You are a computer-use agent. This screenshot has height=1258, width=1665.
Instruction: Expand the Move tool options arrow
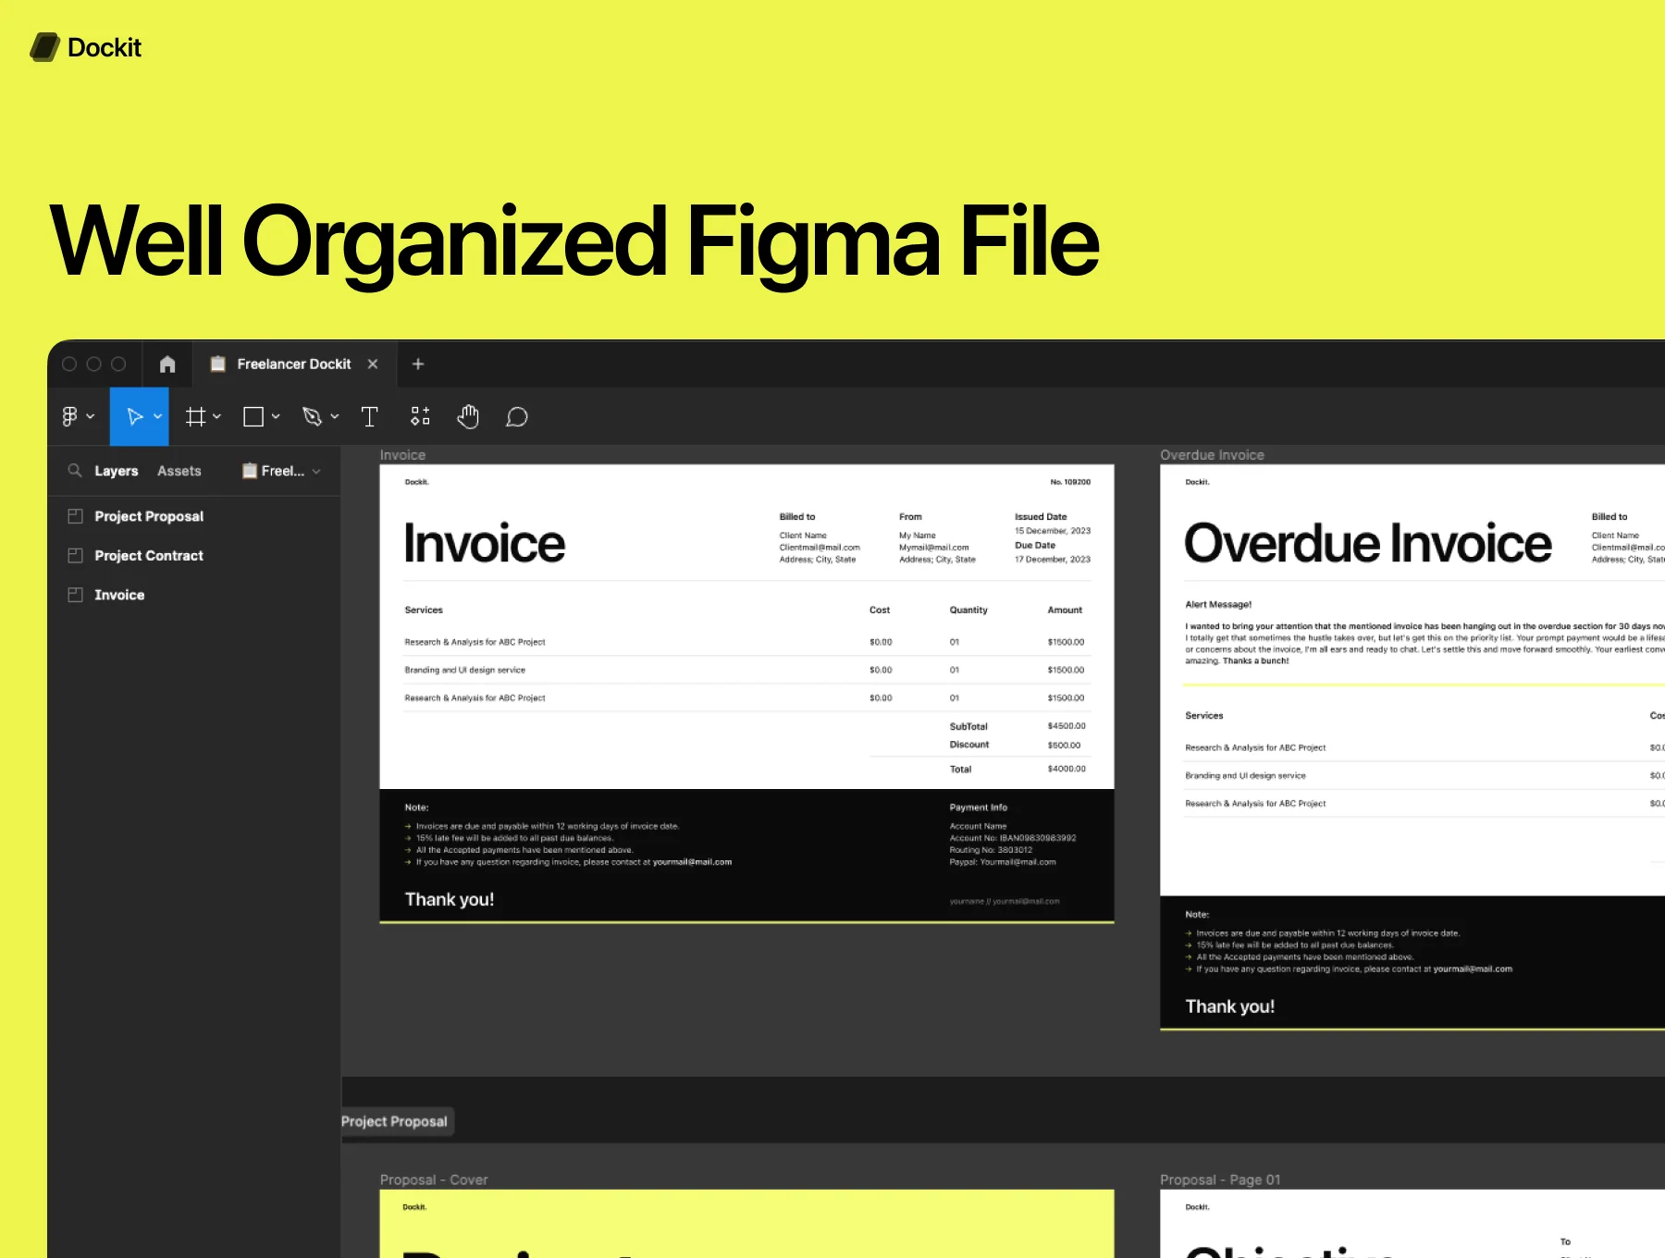[x=158, y=416]
